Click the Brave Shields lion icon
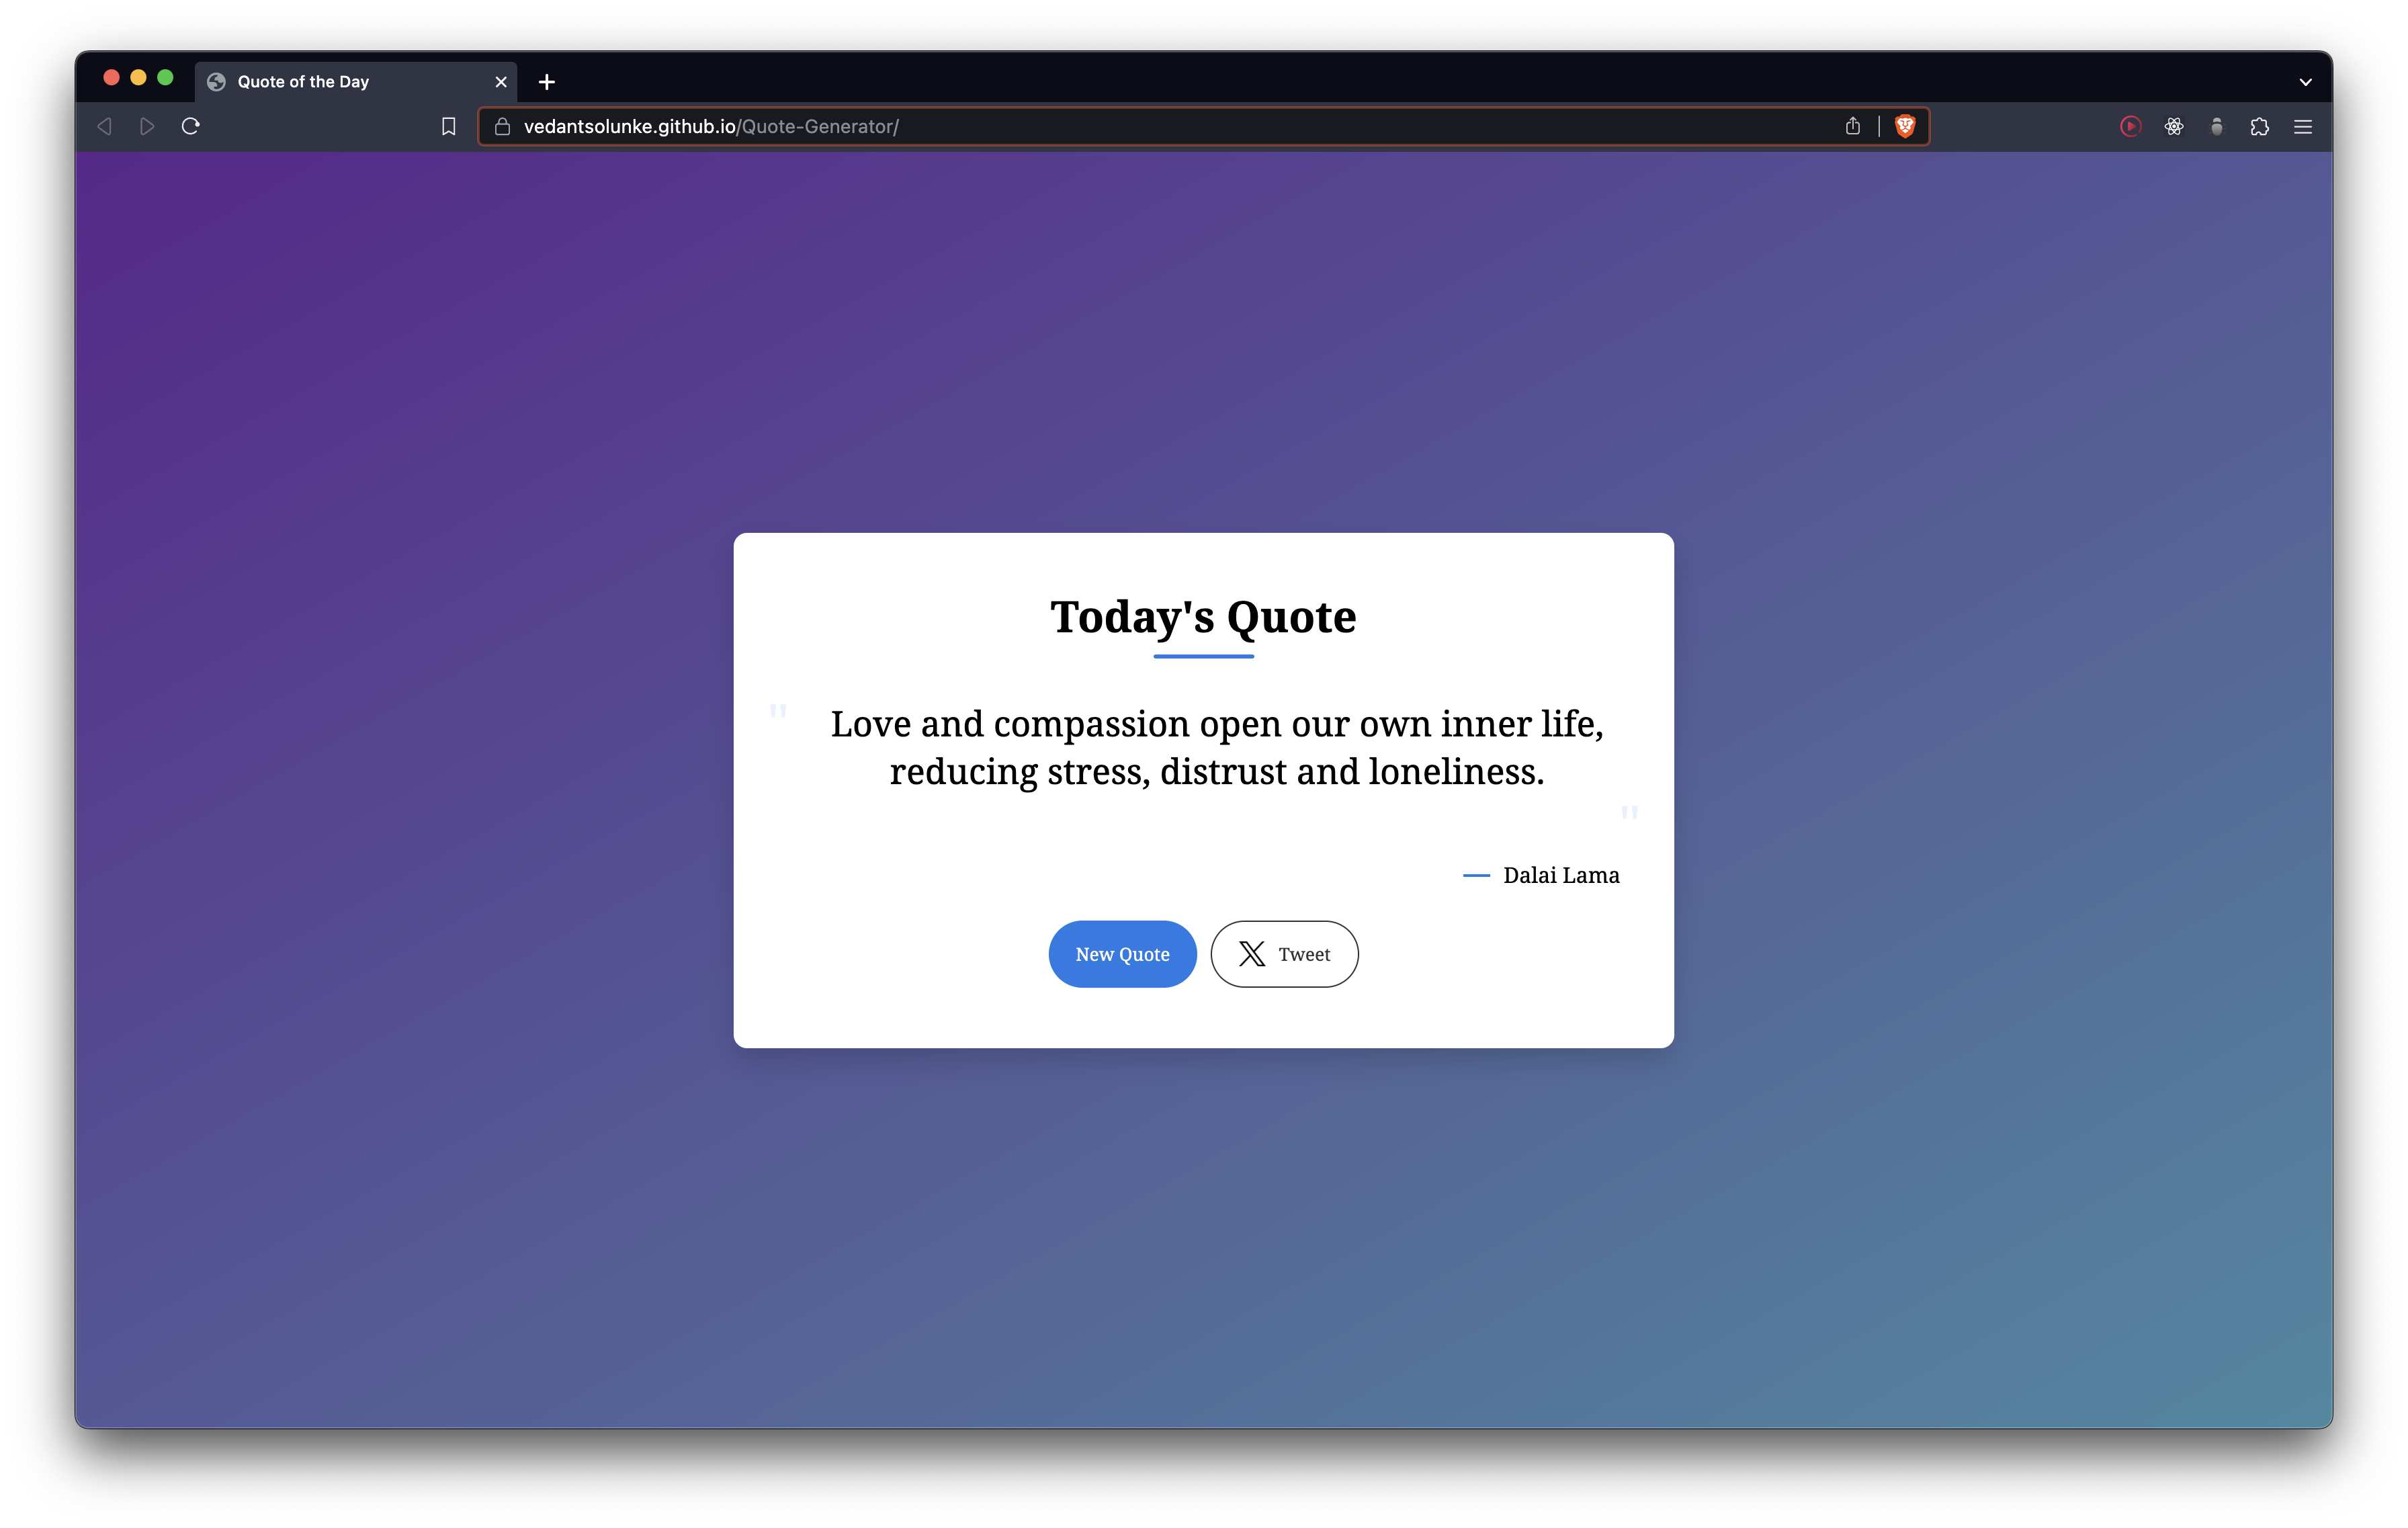The height and width of the screenshot is (1528, 2408). 1904,126
